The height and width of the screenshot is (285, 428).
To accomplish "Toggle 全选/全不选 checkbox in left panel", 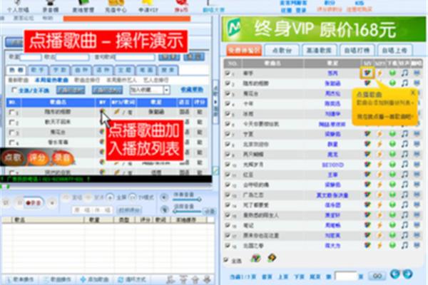I will click(14, 90).
